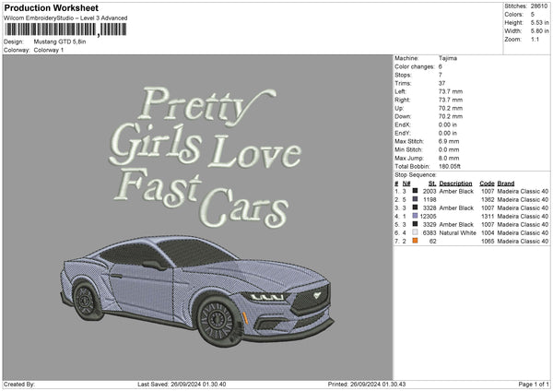Choose the orange swatch for code 1065

415,241
